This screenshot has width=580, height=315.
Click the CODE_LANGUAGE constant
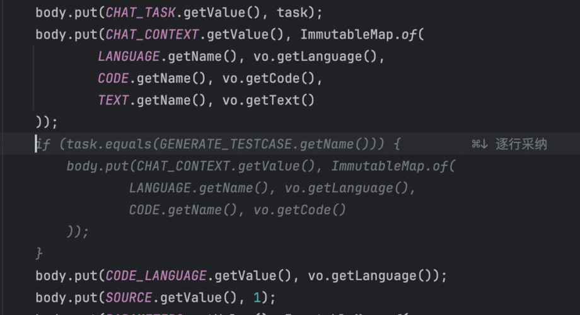[x=156, y=276]
